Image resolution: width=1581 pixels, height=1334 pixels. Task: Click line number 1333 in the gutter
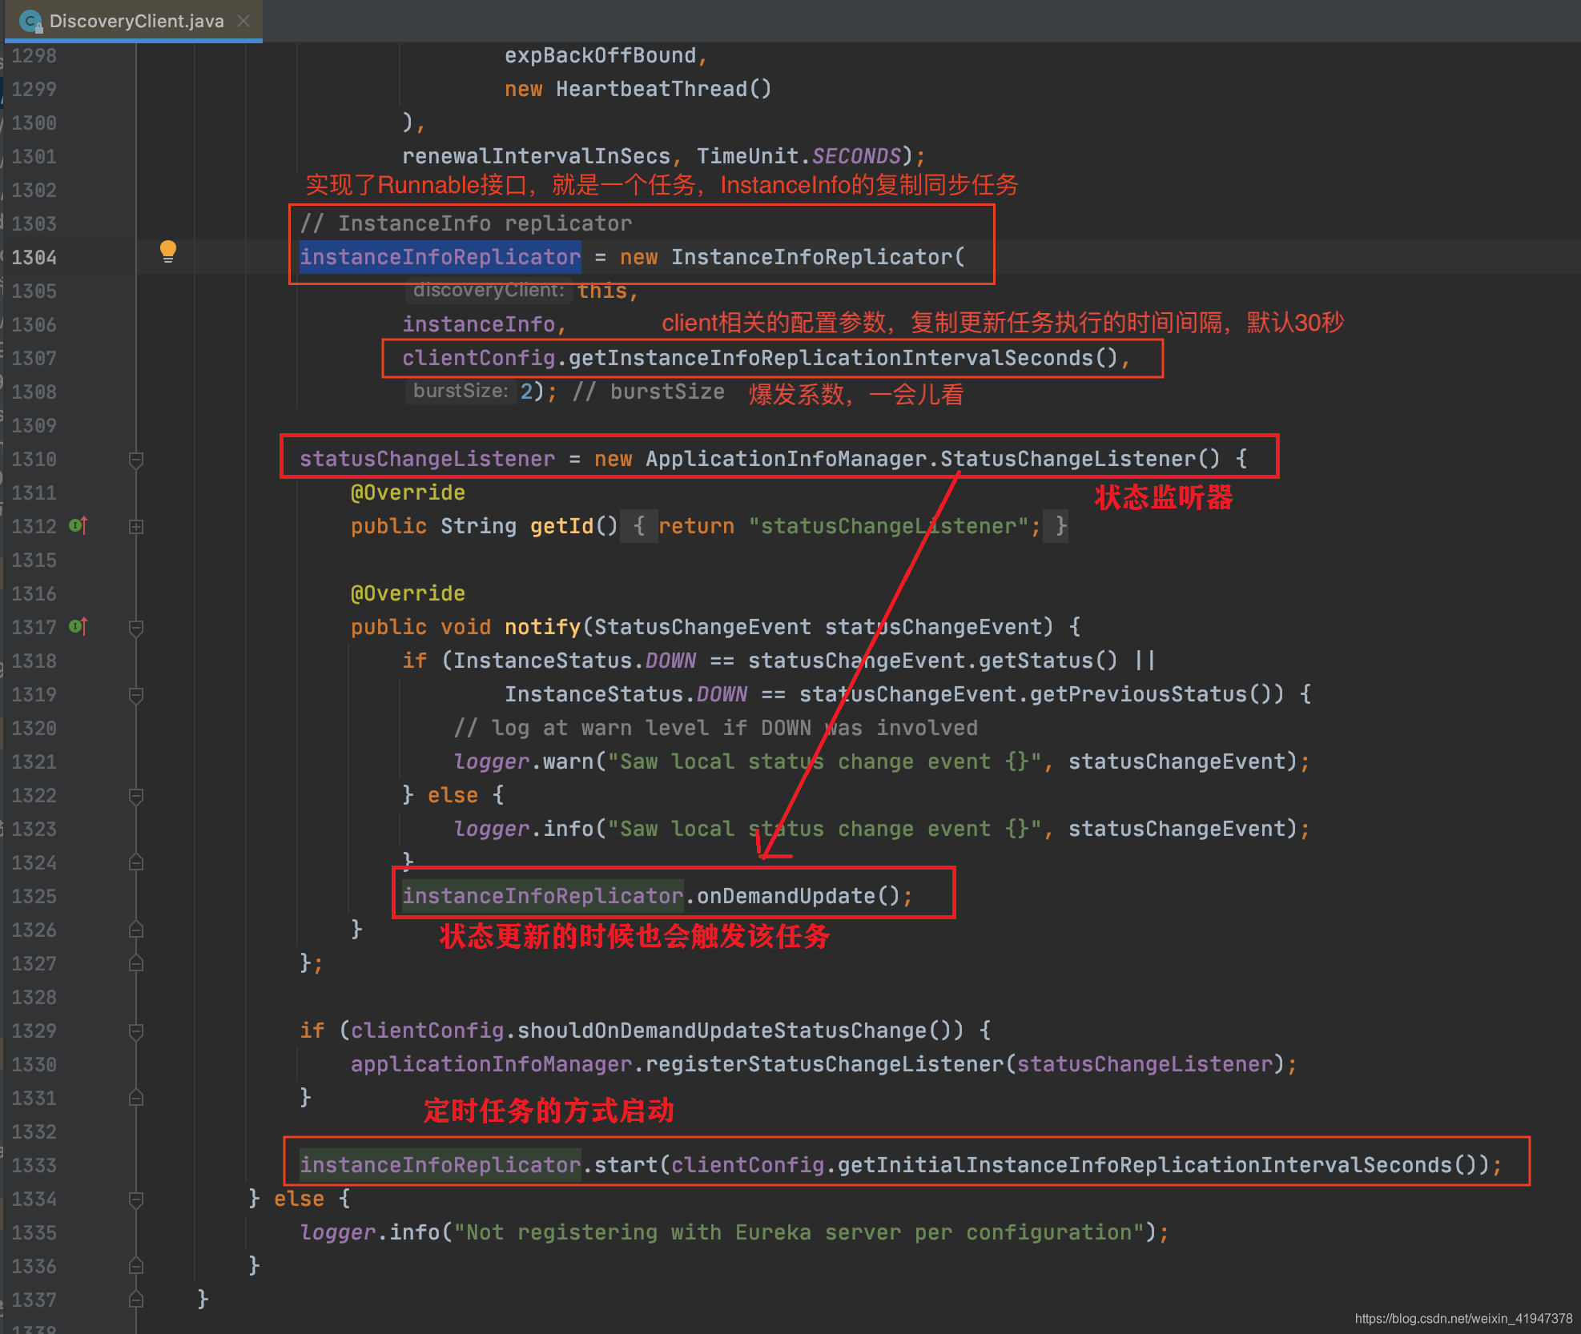pyautogui.click(x=34, y=1165)
